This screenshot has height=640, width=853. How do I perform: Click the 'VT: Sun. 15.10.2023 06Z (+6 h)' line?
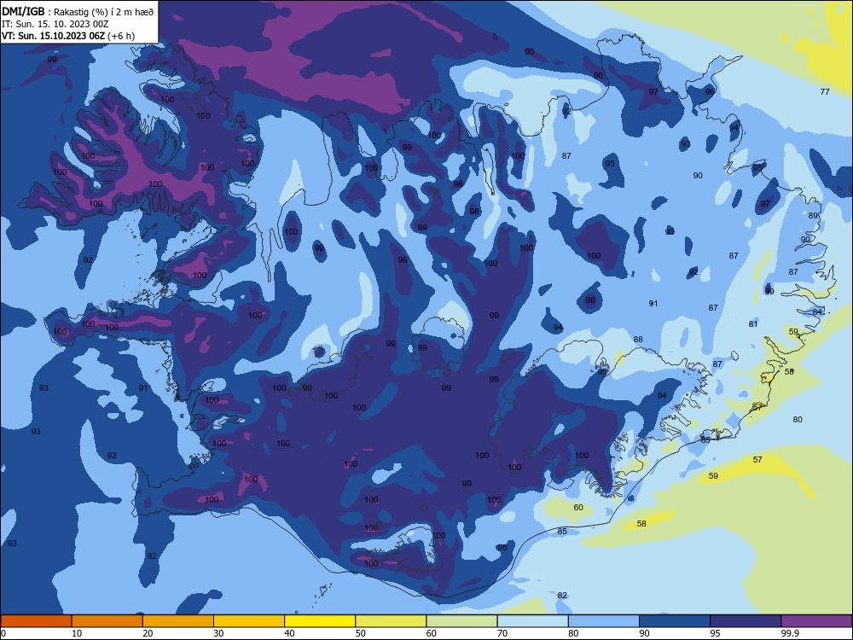coord(68,36)
